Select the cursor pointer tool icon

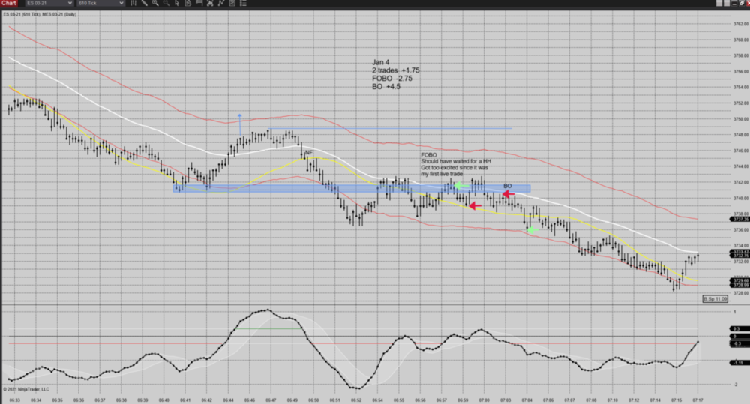[177, 3]
